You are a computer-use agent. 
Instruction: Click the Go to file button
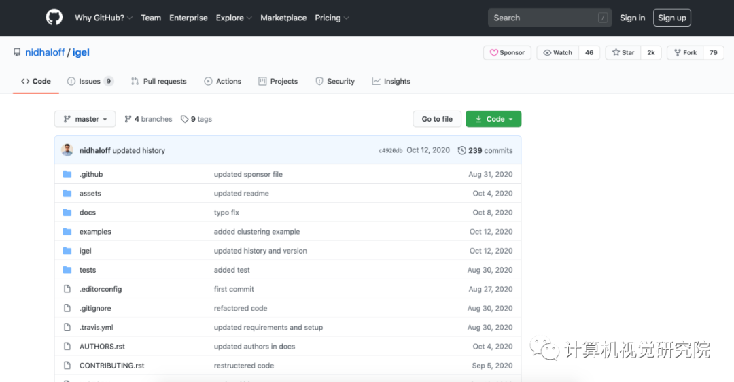[x=437, y=119]
